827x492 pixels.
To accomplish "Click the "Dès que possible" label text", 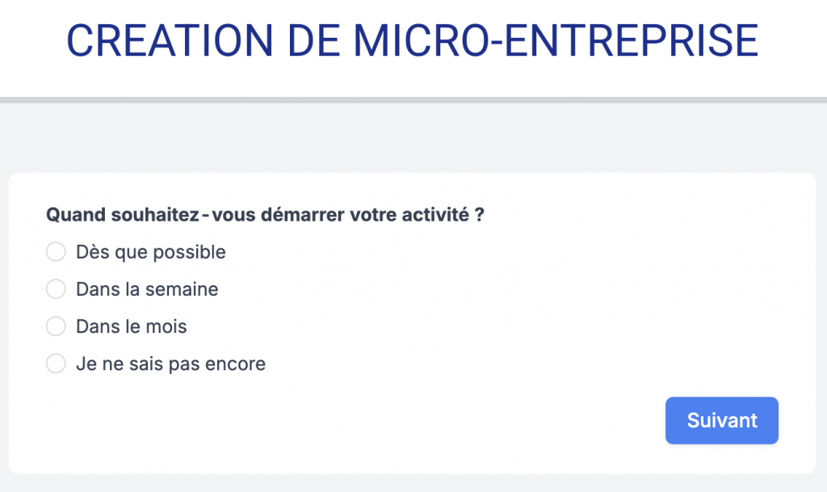I will (150, 252).
